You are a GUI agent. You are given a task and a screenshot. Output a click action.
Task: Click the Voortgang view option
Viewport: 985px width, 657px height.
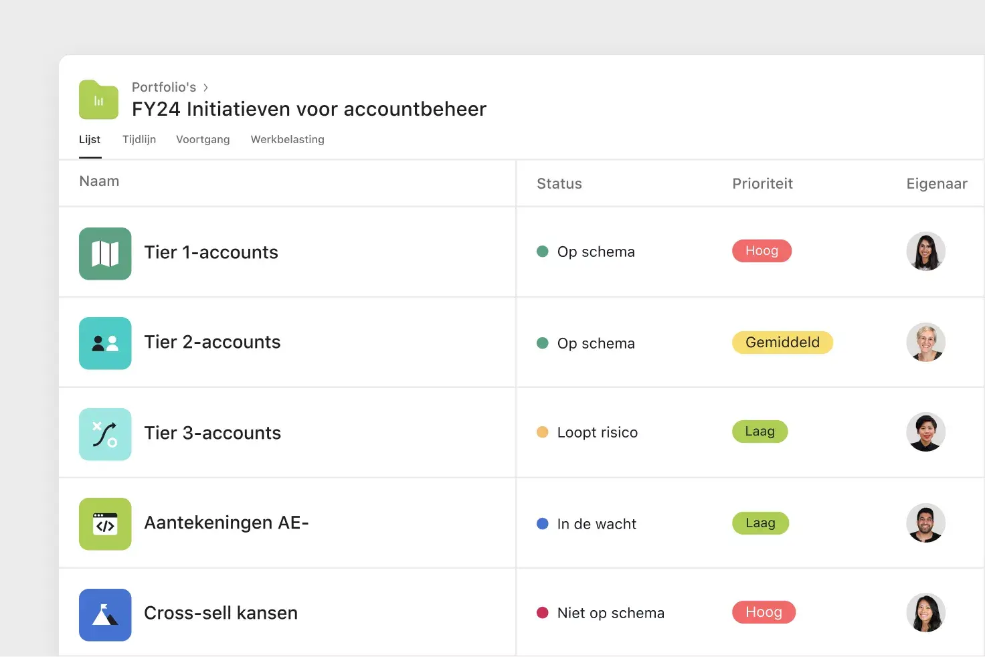click(203, 140)
